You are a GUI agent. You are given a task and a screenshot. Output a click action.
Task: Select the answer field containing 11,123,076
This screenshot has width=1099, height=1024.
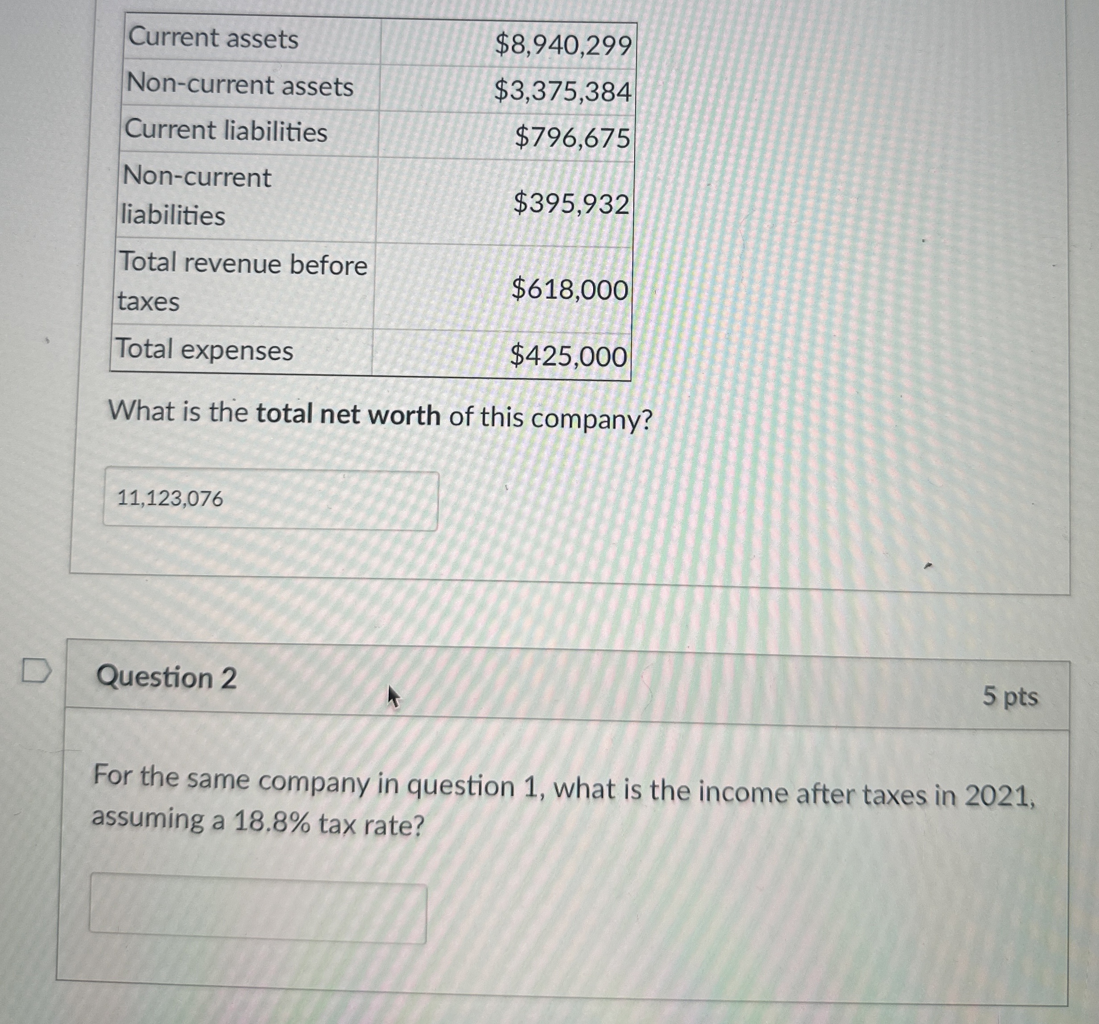(x=271, y=498)
